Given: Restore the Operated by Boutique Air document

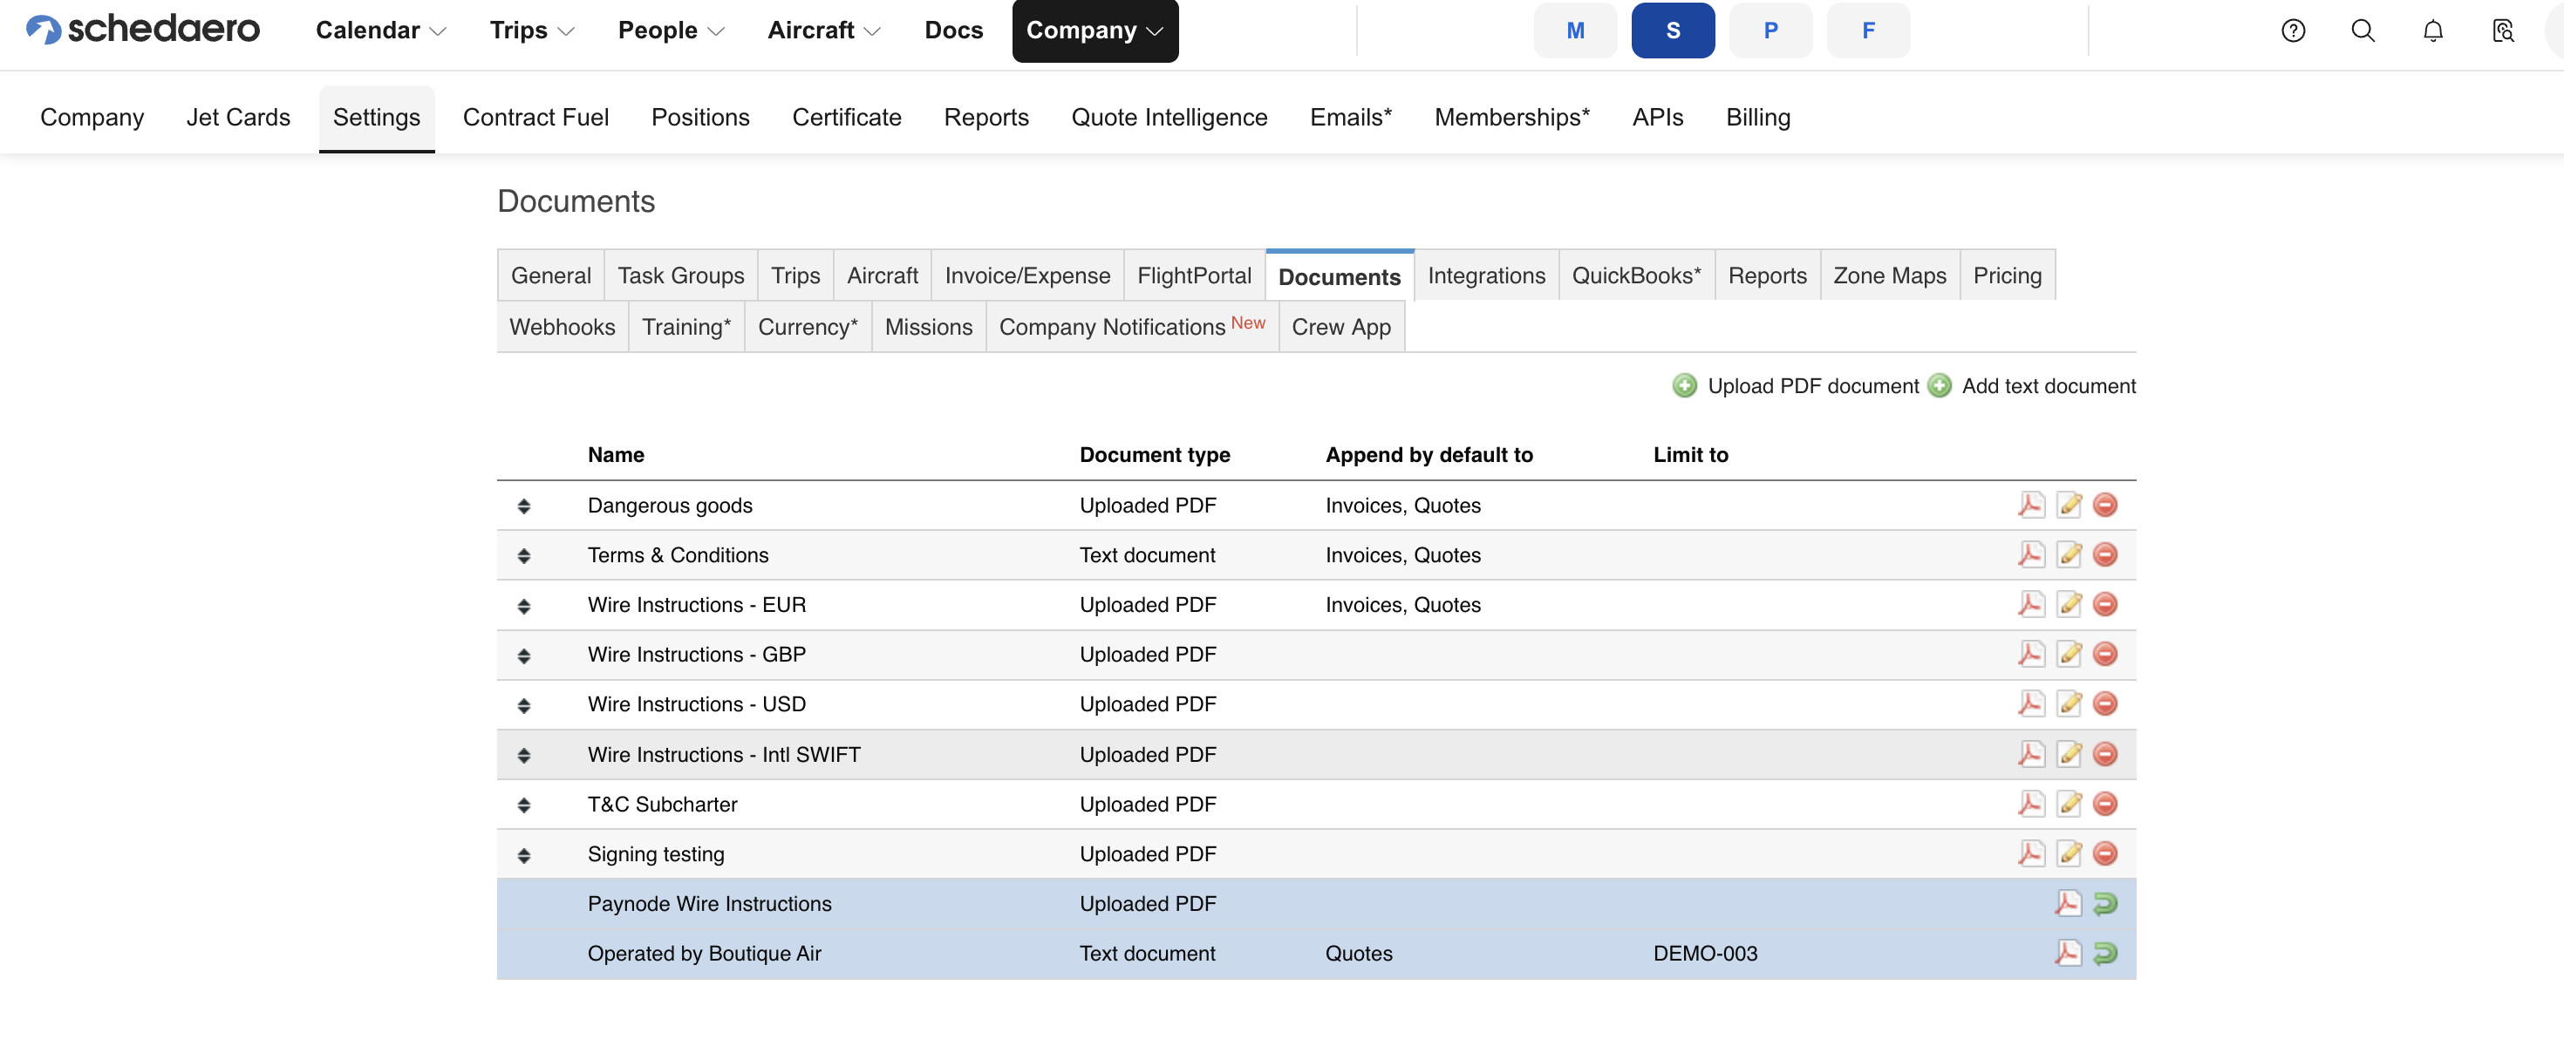Looking at the screenshot, I should pos(2105,953).
